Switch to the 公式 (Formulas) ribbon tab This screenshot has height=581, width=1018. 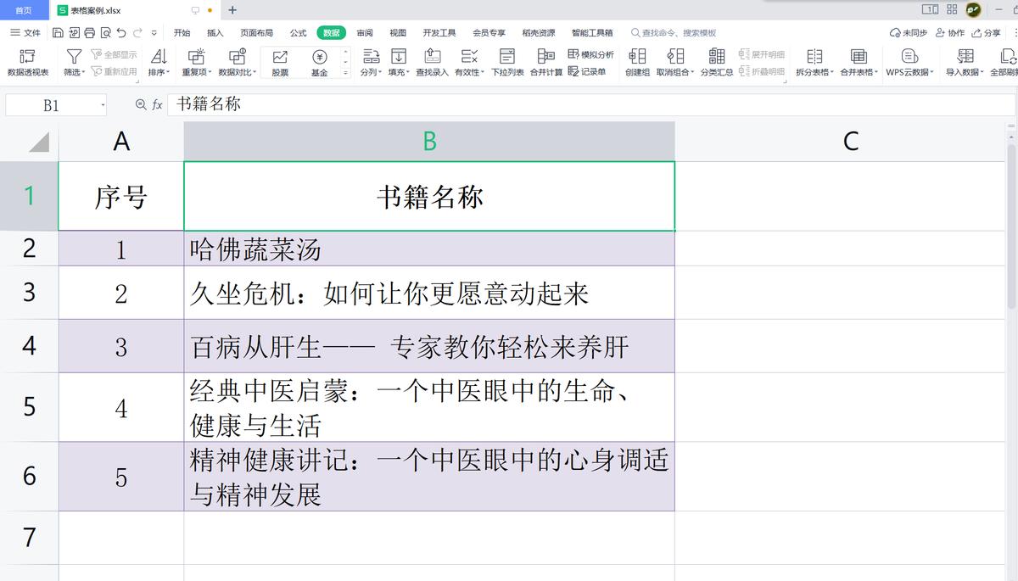pos(297,32)
